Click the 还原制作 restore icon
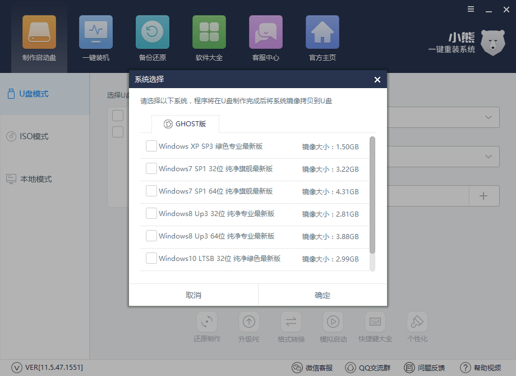Viewport: 516px width, 376px height. tap(206, 322)
